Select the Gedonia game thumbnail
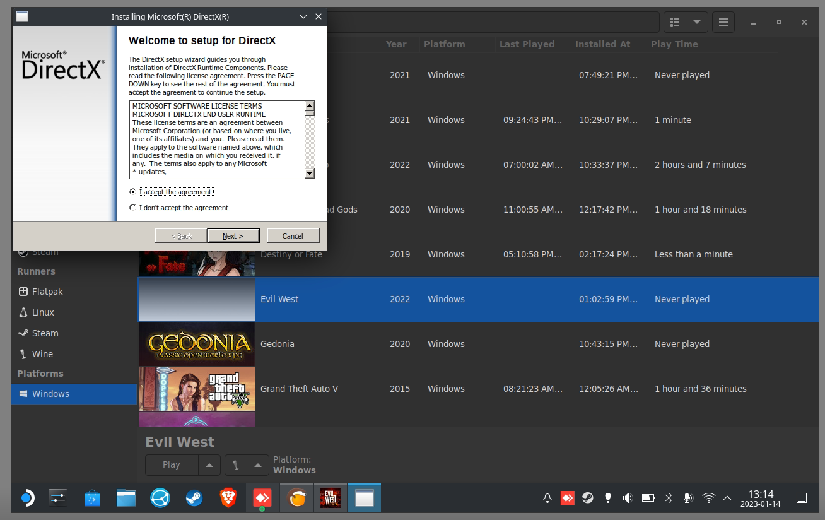The height and width of the screenshot is (520, 825). coord(197,344)
